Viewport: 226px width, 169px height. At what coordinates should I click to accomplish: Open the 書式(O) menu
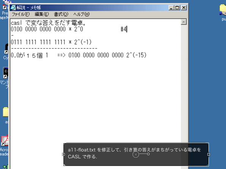point(61,14)
